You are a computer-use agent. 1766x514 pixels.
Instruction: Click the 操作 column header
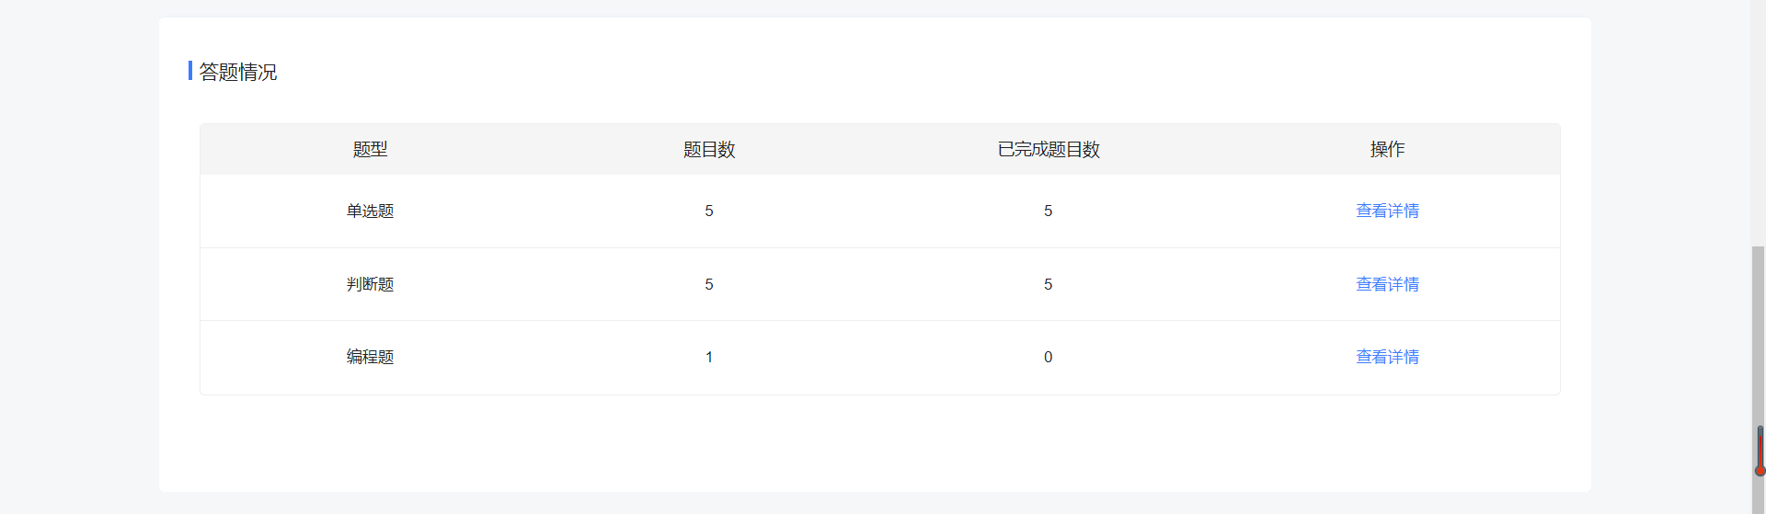click(1387, 149)
